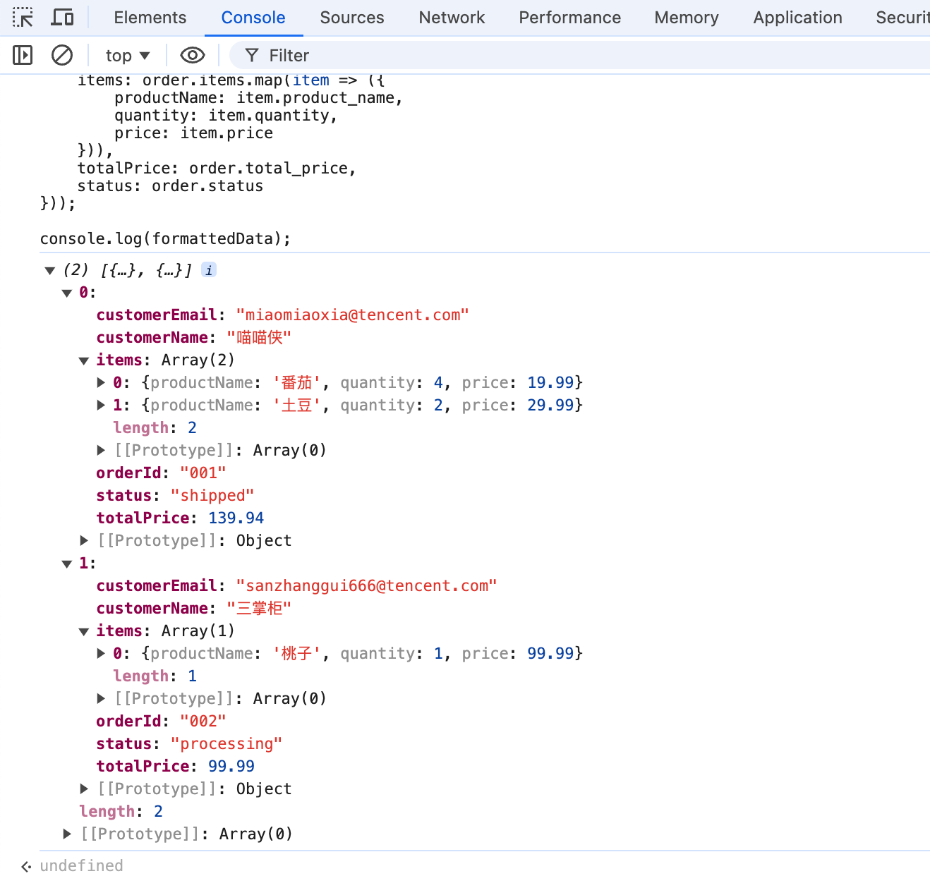The image size is (930, 876).
Task: Expand [[Prototype]] Object under totalPrice 99.99
Action: tap(84, 789)
